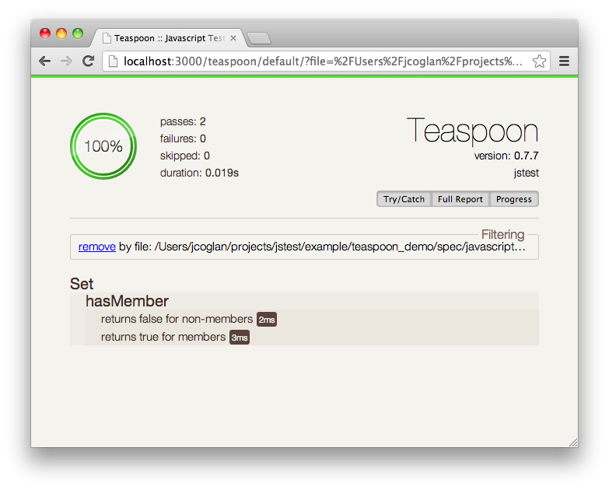
Task: Open the Chrome hamburger menu
Action: point(564,61)
